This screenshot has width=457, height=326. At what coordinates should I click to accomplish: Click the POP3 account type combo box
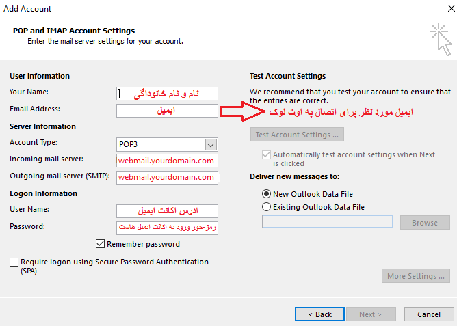pyautogui.click(x=161, y=144)
